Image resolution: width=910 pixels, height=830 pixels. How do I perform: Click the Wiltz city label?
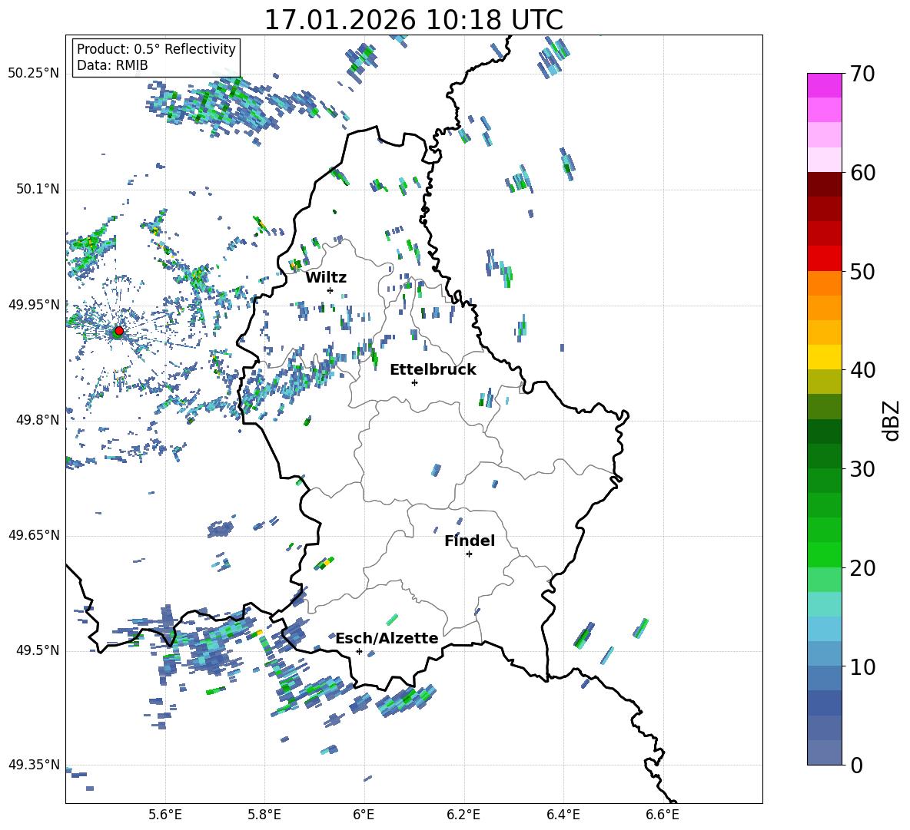pos(326,278)
